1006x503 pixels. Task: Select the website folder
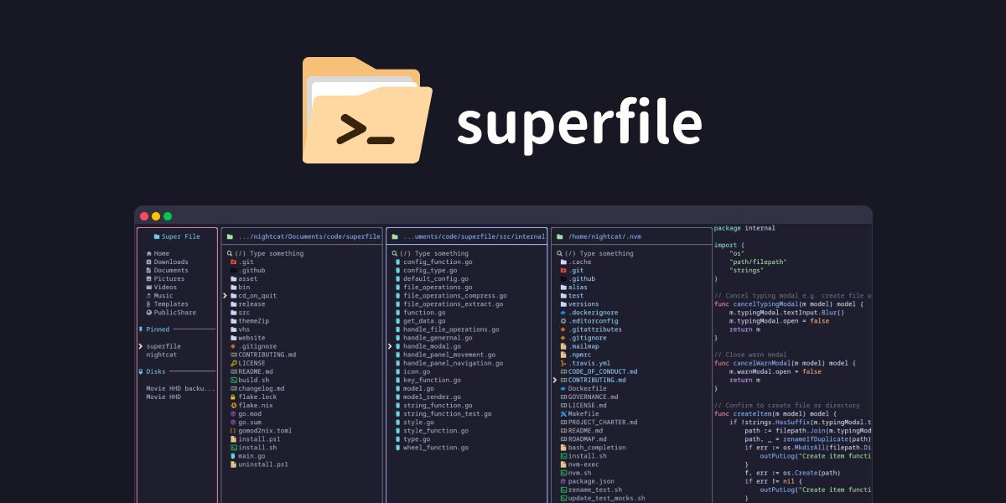[x=247, y=337]
